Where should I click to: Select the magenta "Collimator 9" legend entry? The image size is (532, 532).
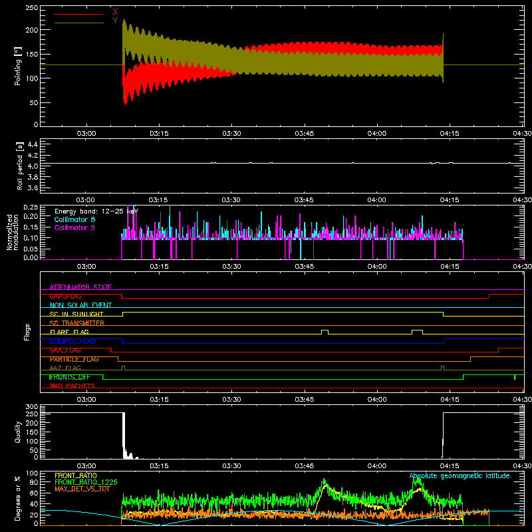[x=74, y=227]
